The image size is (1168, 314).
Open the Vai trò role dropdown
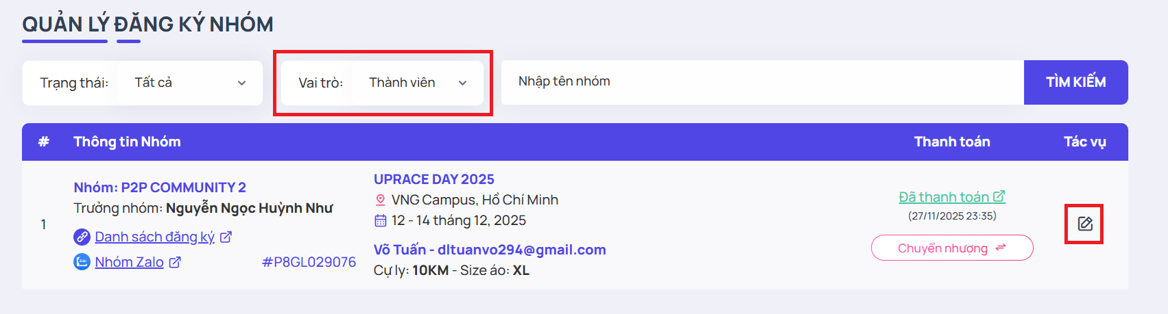(x=417, y=83)
